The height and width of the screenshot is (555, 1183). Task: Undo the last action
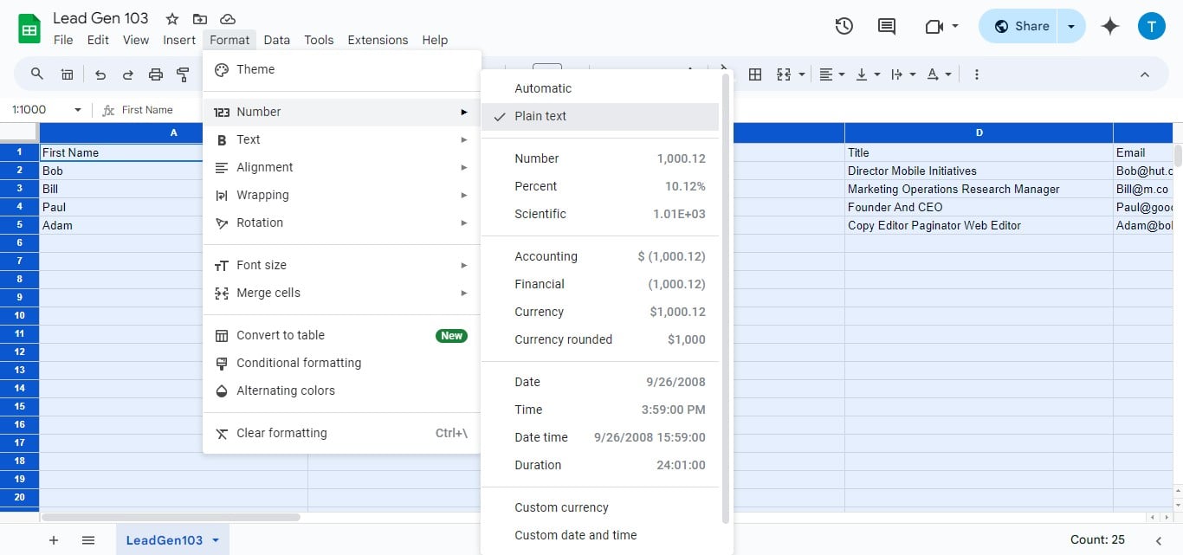(100, 74)
